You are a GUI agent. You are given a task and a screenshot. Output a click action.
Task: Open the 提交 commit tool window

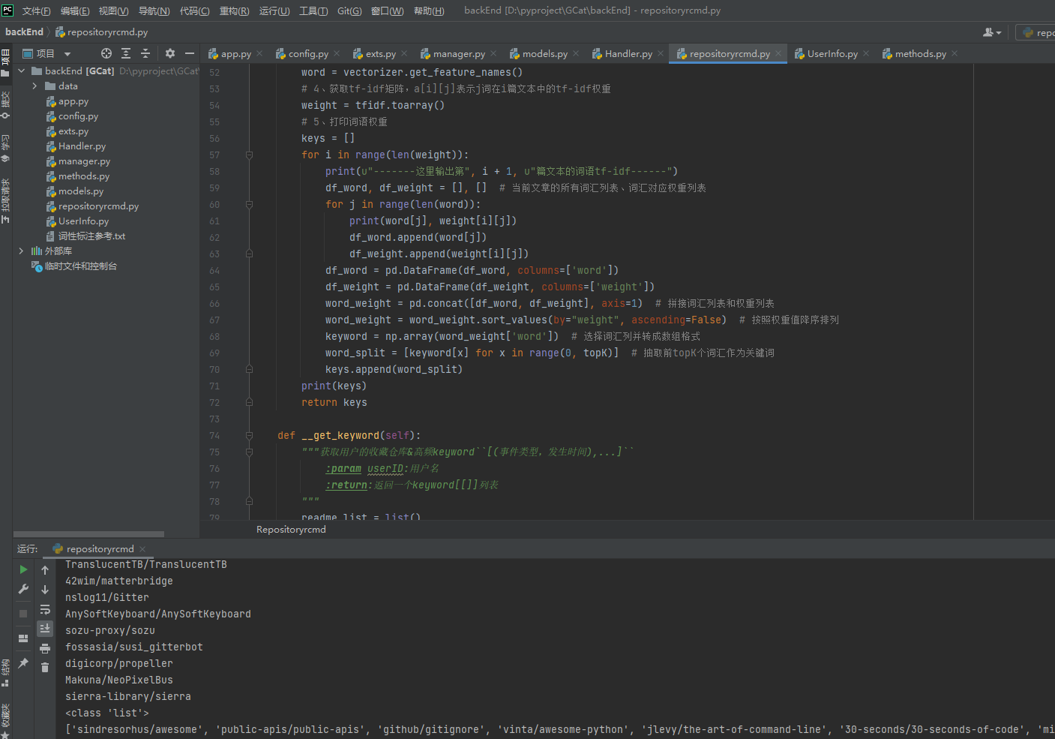coord(5,104)
